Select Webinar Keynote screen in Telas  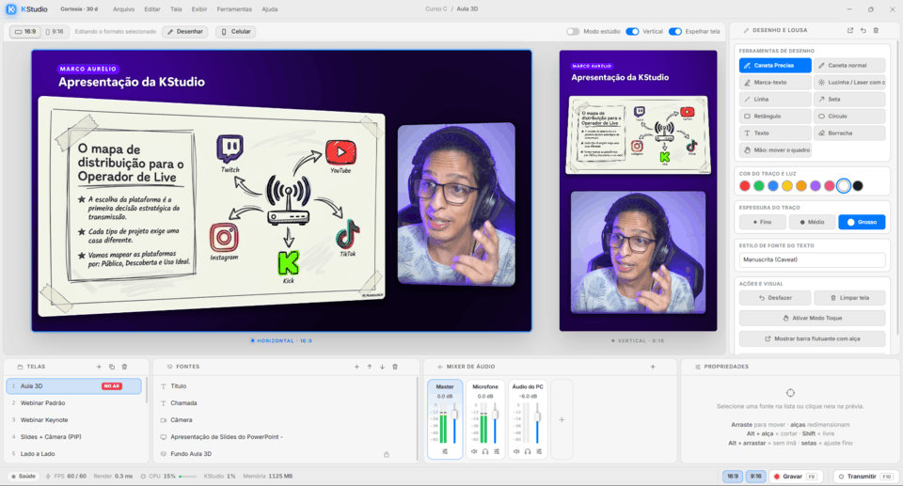click(73, 420)
